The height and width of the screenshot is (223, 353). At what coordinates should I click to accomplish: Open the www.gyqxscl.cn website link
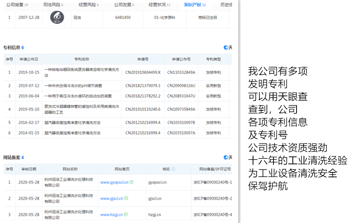(x=114, y=182)
